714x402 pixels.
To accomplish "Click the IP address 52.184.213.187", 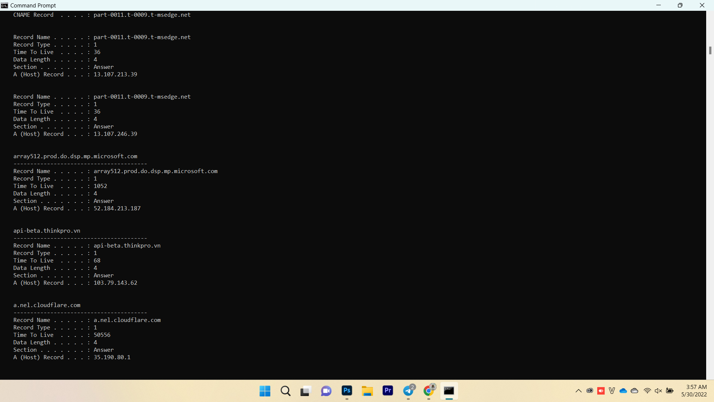I will [x=117, y=208].
